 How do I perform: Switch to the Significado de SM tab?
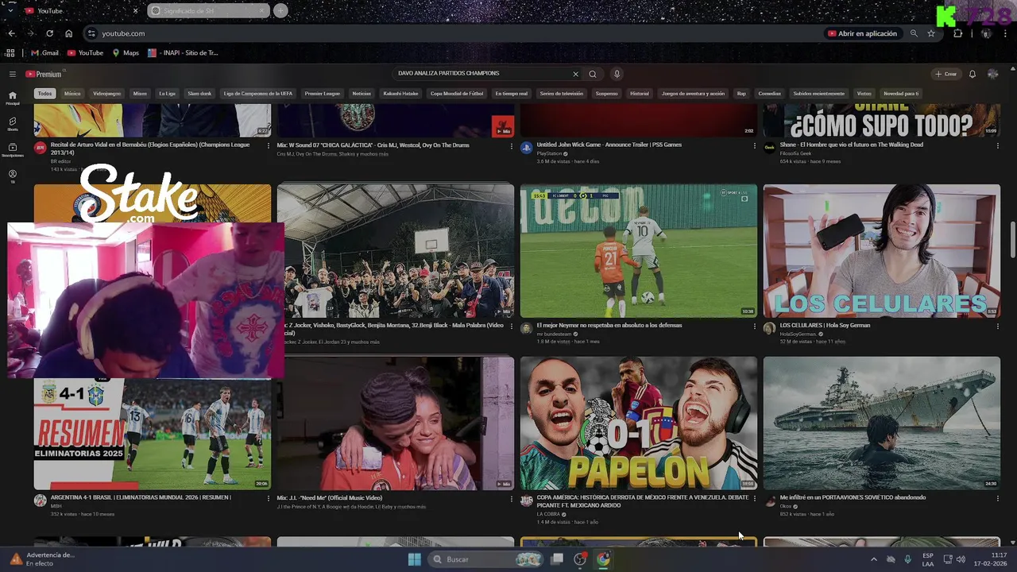coord(207,11)
